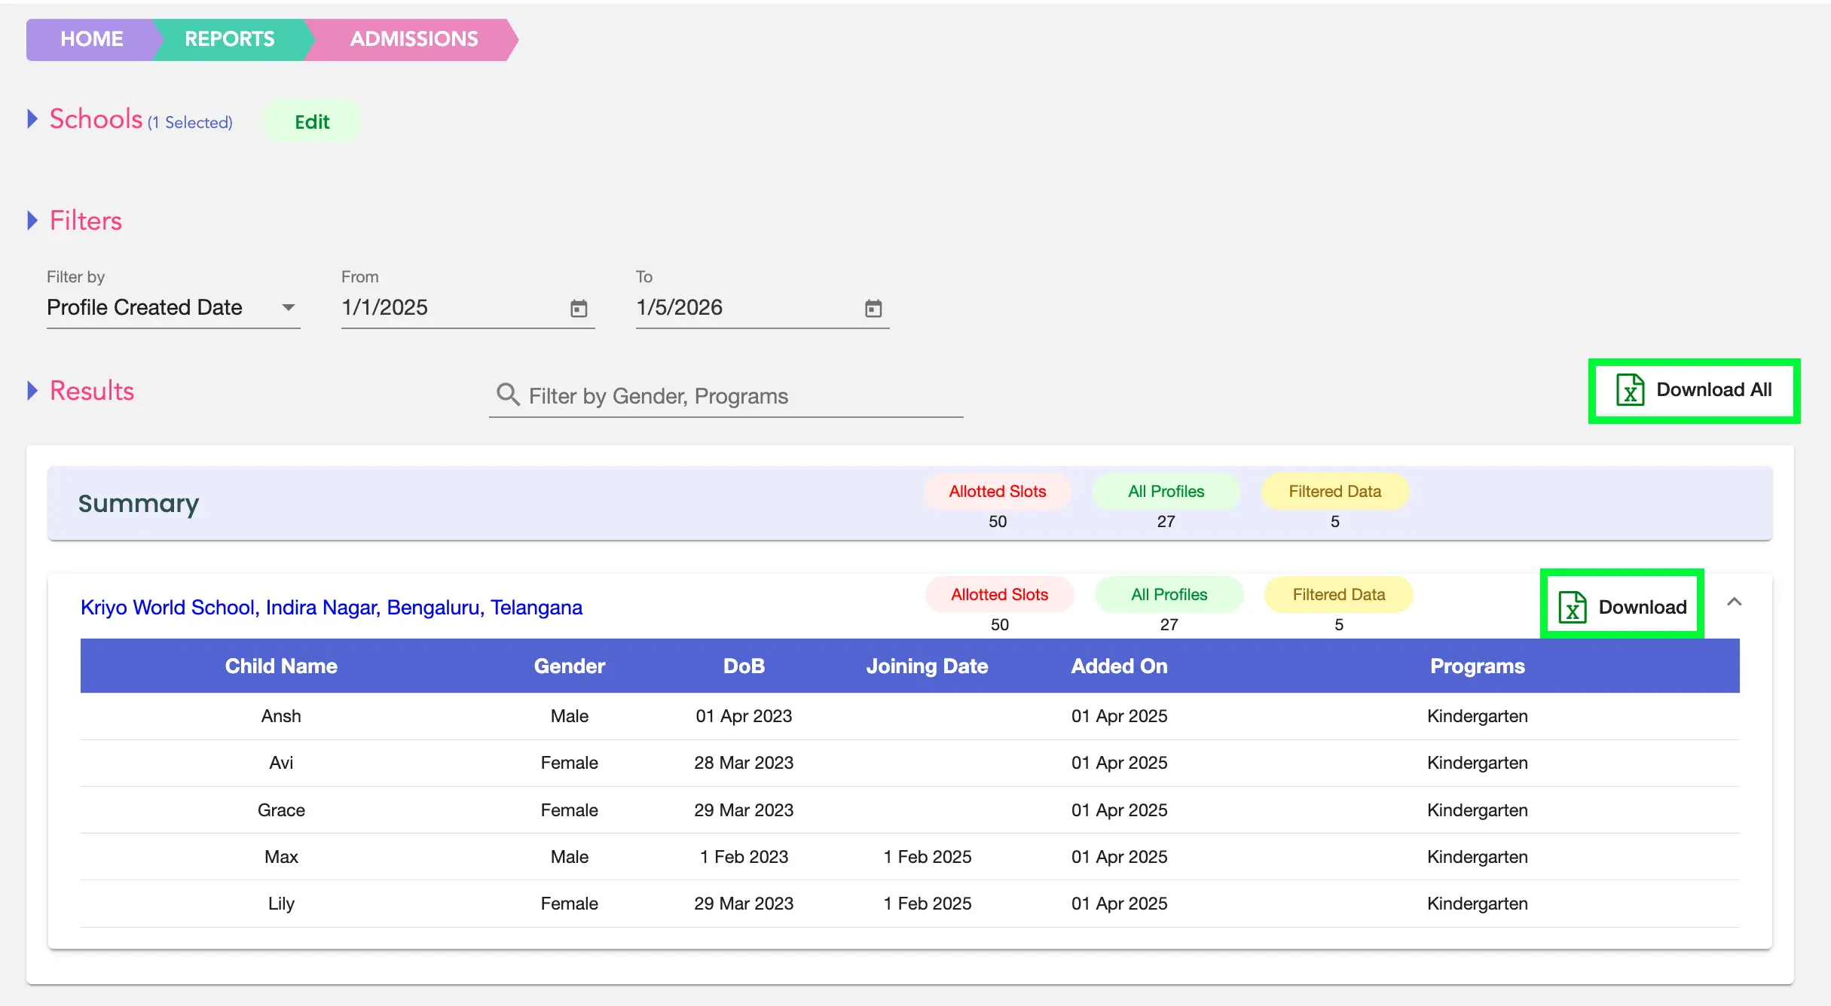Open Kriyo World School, Indira Nagar link
Image resolution: width=1831 pixels, height=1006 pixels.
coord(332,608)
